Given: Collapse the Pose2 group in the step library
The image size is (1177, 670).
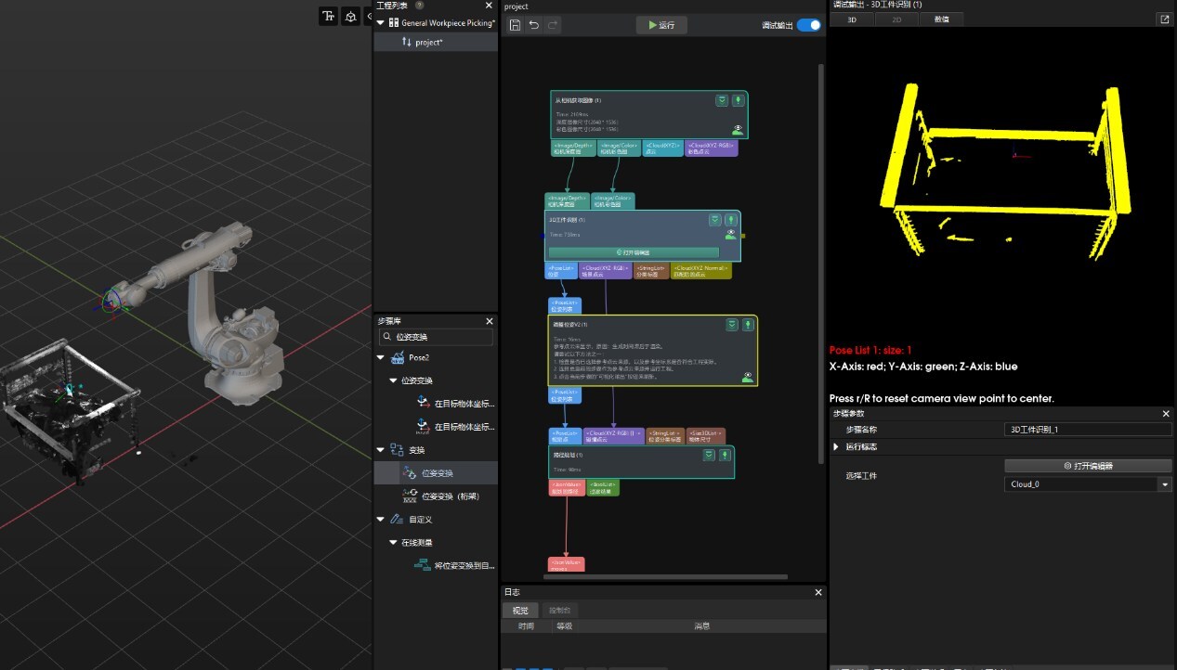Looking at the screenshot, I should [x=381, y=357].
